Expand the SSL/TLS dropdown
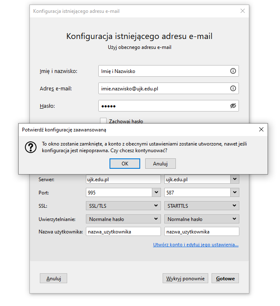Image resolution: width=280 pixels, height=306 pixels. [123, 206]
